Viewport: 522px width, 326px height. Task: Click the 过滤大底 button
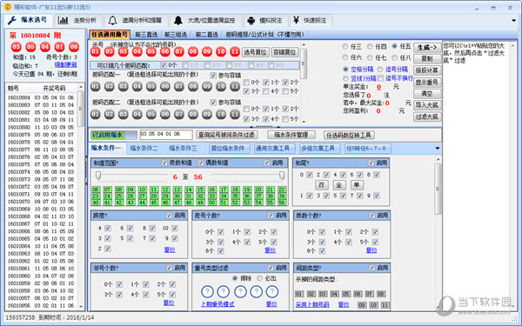point(427,116)
